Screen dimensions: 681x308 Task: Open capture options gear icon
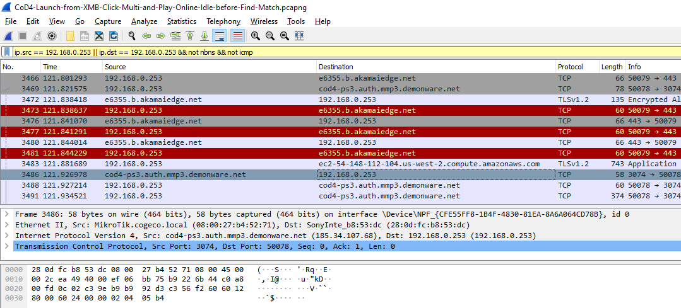(52, 37)
